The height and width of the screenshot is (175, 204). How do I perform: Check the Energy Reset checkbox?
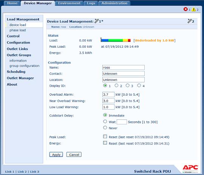[105, 143]
